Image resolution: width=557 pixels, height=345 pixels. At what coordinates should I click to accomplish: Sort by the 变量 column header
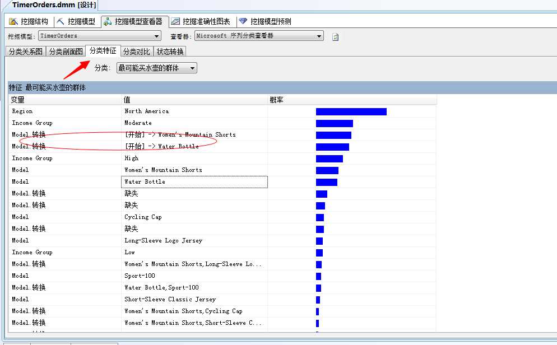(x=65, y=100)
